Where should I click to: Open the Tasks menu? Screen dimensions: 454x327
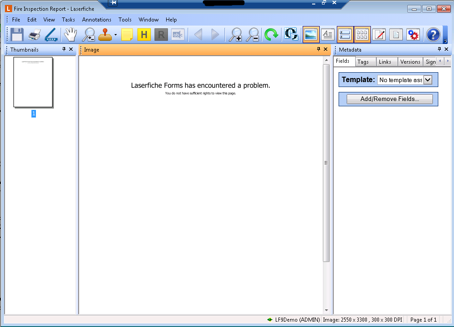pos(68,20)
